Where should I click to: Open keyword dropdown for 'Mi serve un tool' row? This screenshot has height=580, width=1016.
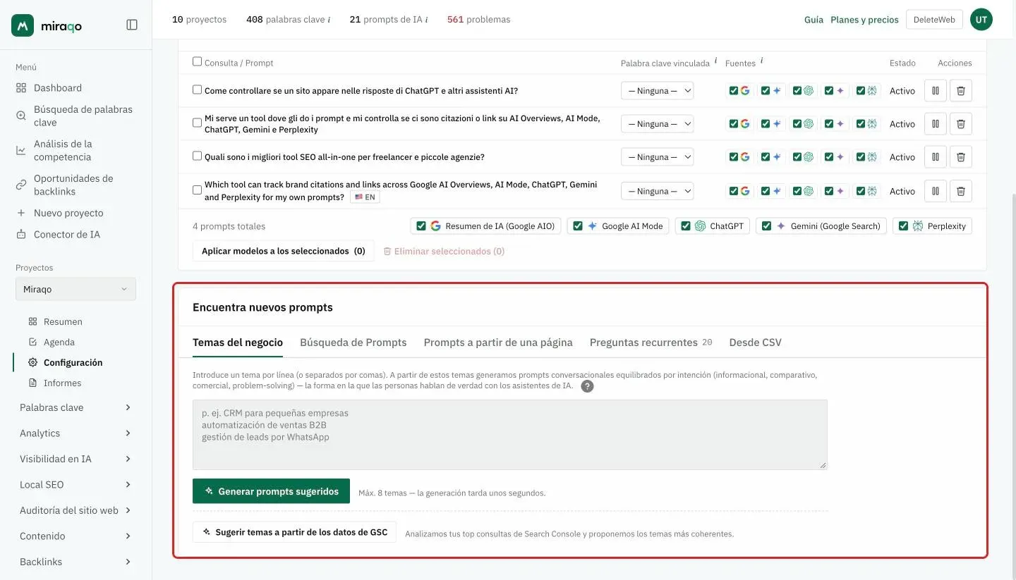coord(657,124)
